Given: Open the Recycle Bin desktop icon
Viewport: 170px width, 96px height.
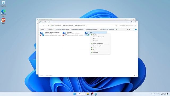Looking at the screenshot, I should pos(3,3).
